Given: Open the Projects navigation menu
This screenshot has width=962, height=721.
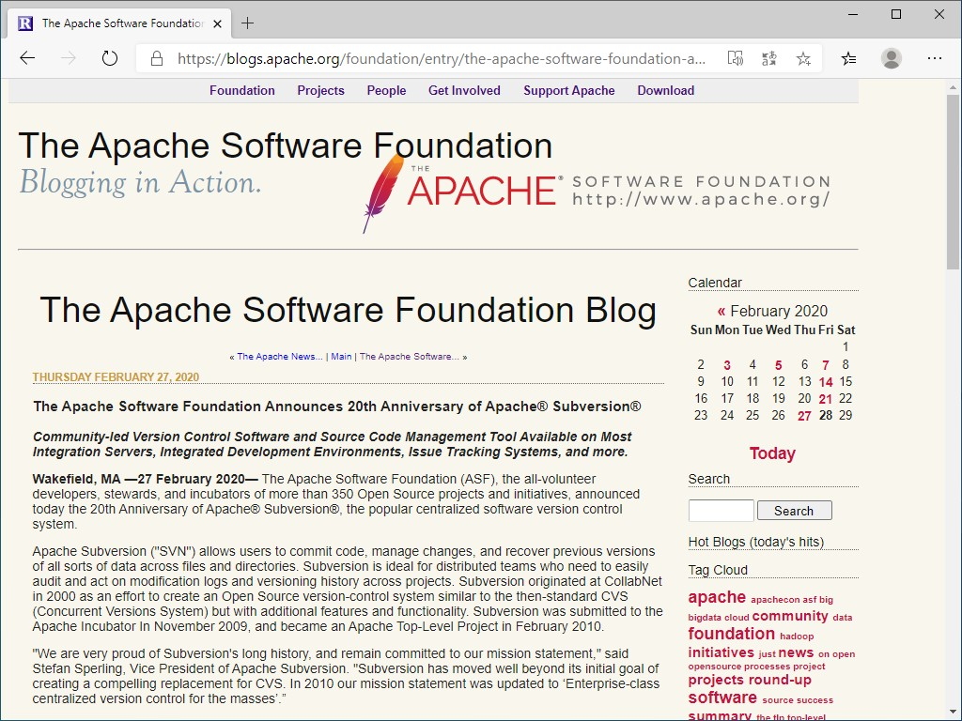Looking at the screenshot, I should (320, 90).
